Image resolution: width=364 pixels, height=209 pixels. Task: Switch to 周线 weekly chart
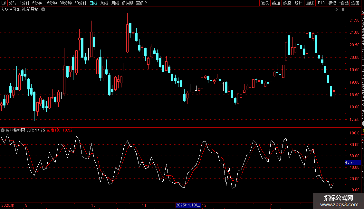104,3
